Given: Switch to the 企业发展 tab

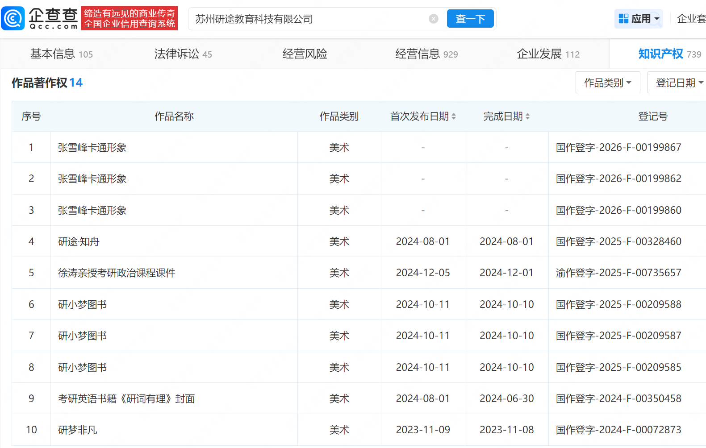Looking at the screenshot, I should click(x=548, y=54).
